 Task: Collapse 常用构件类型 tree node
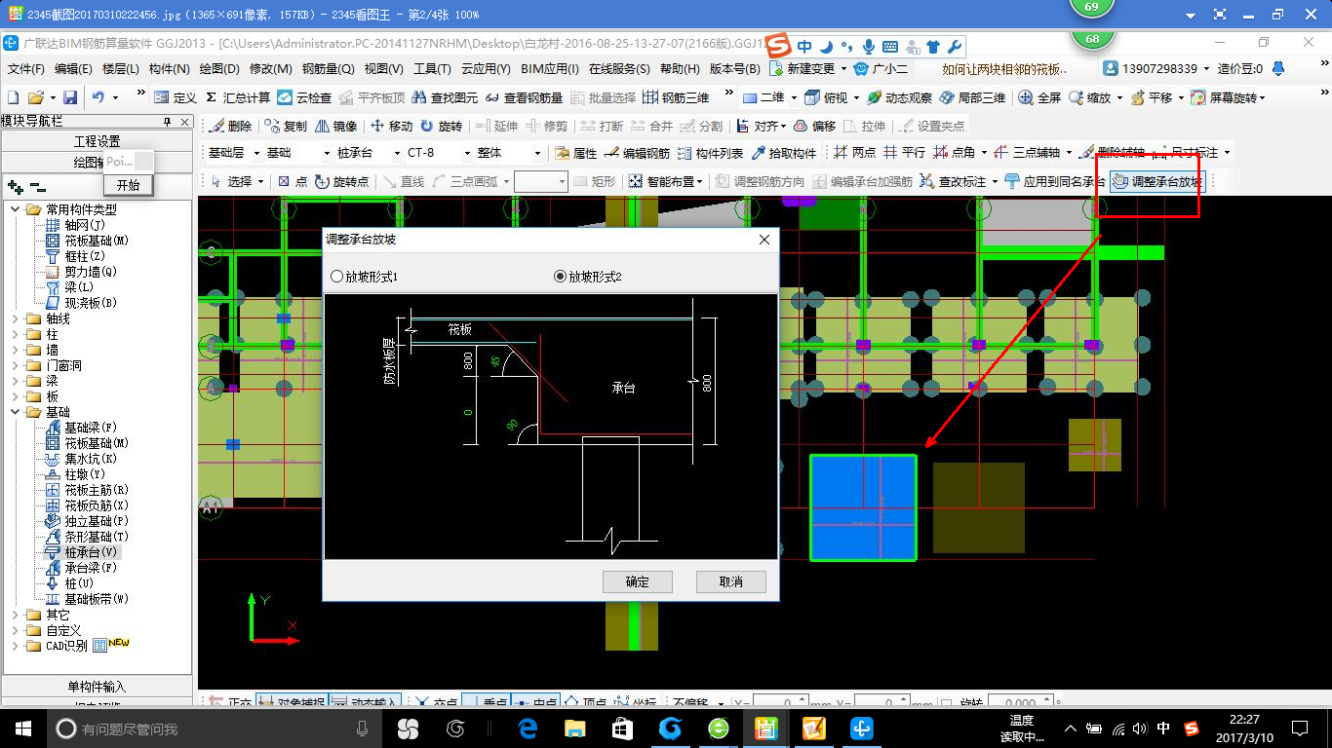click(15, 209)
